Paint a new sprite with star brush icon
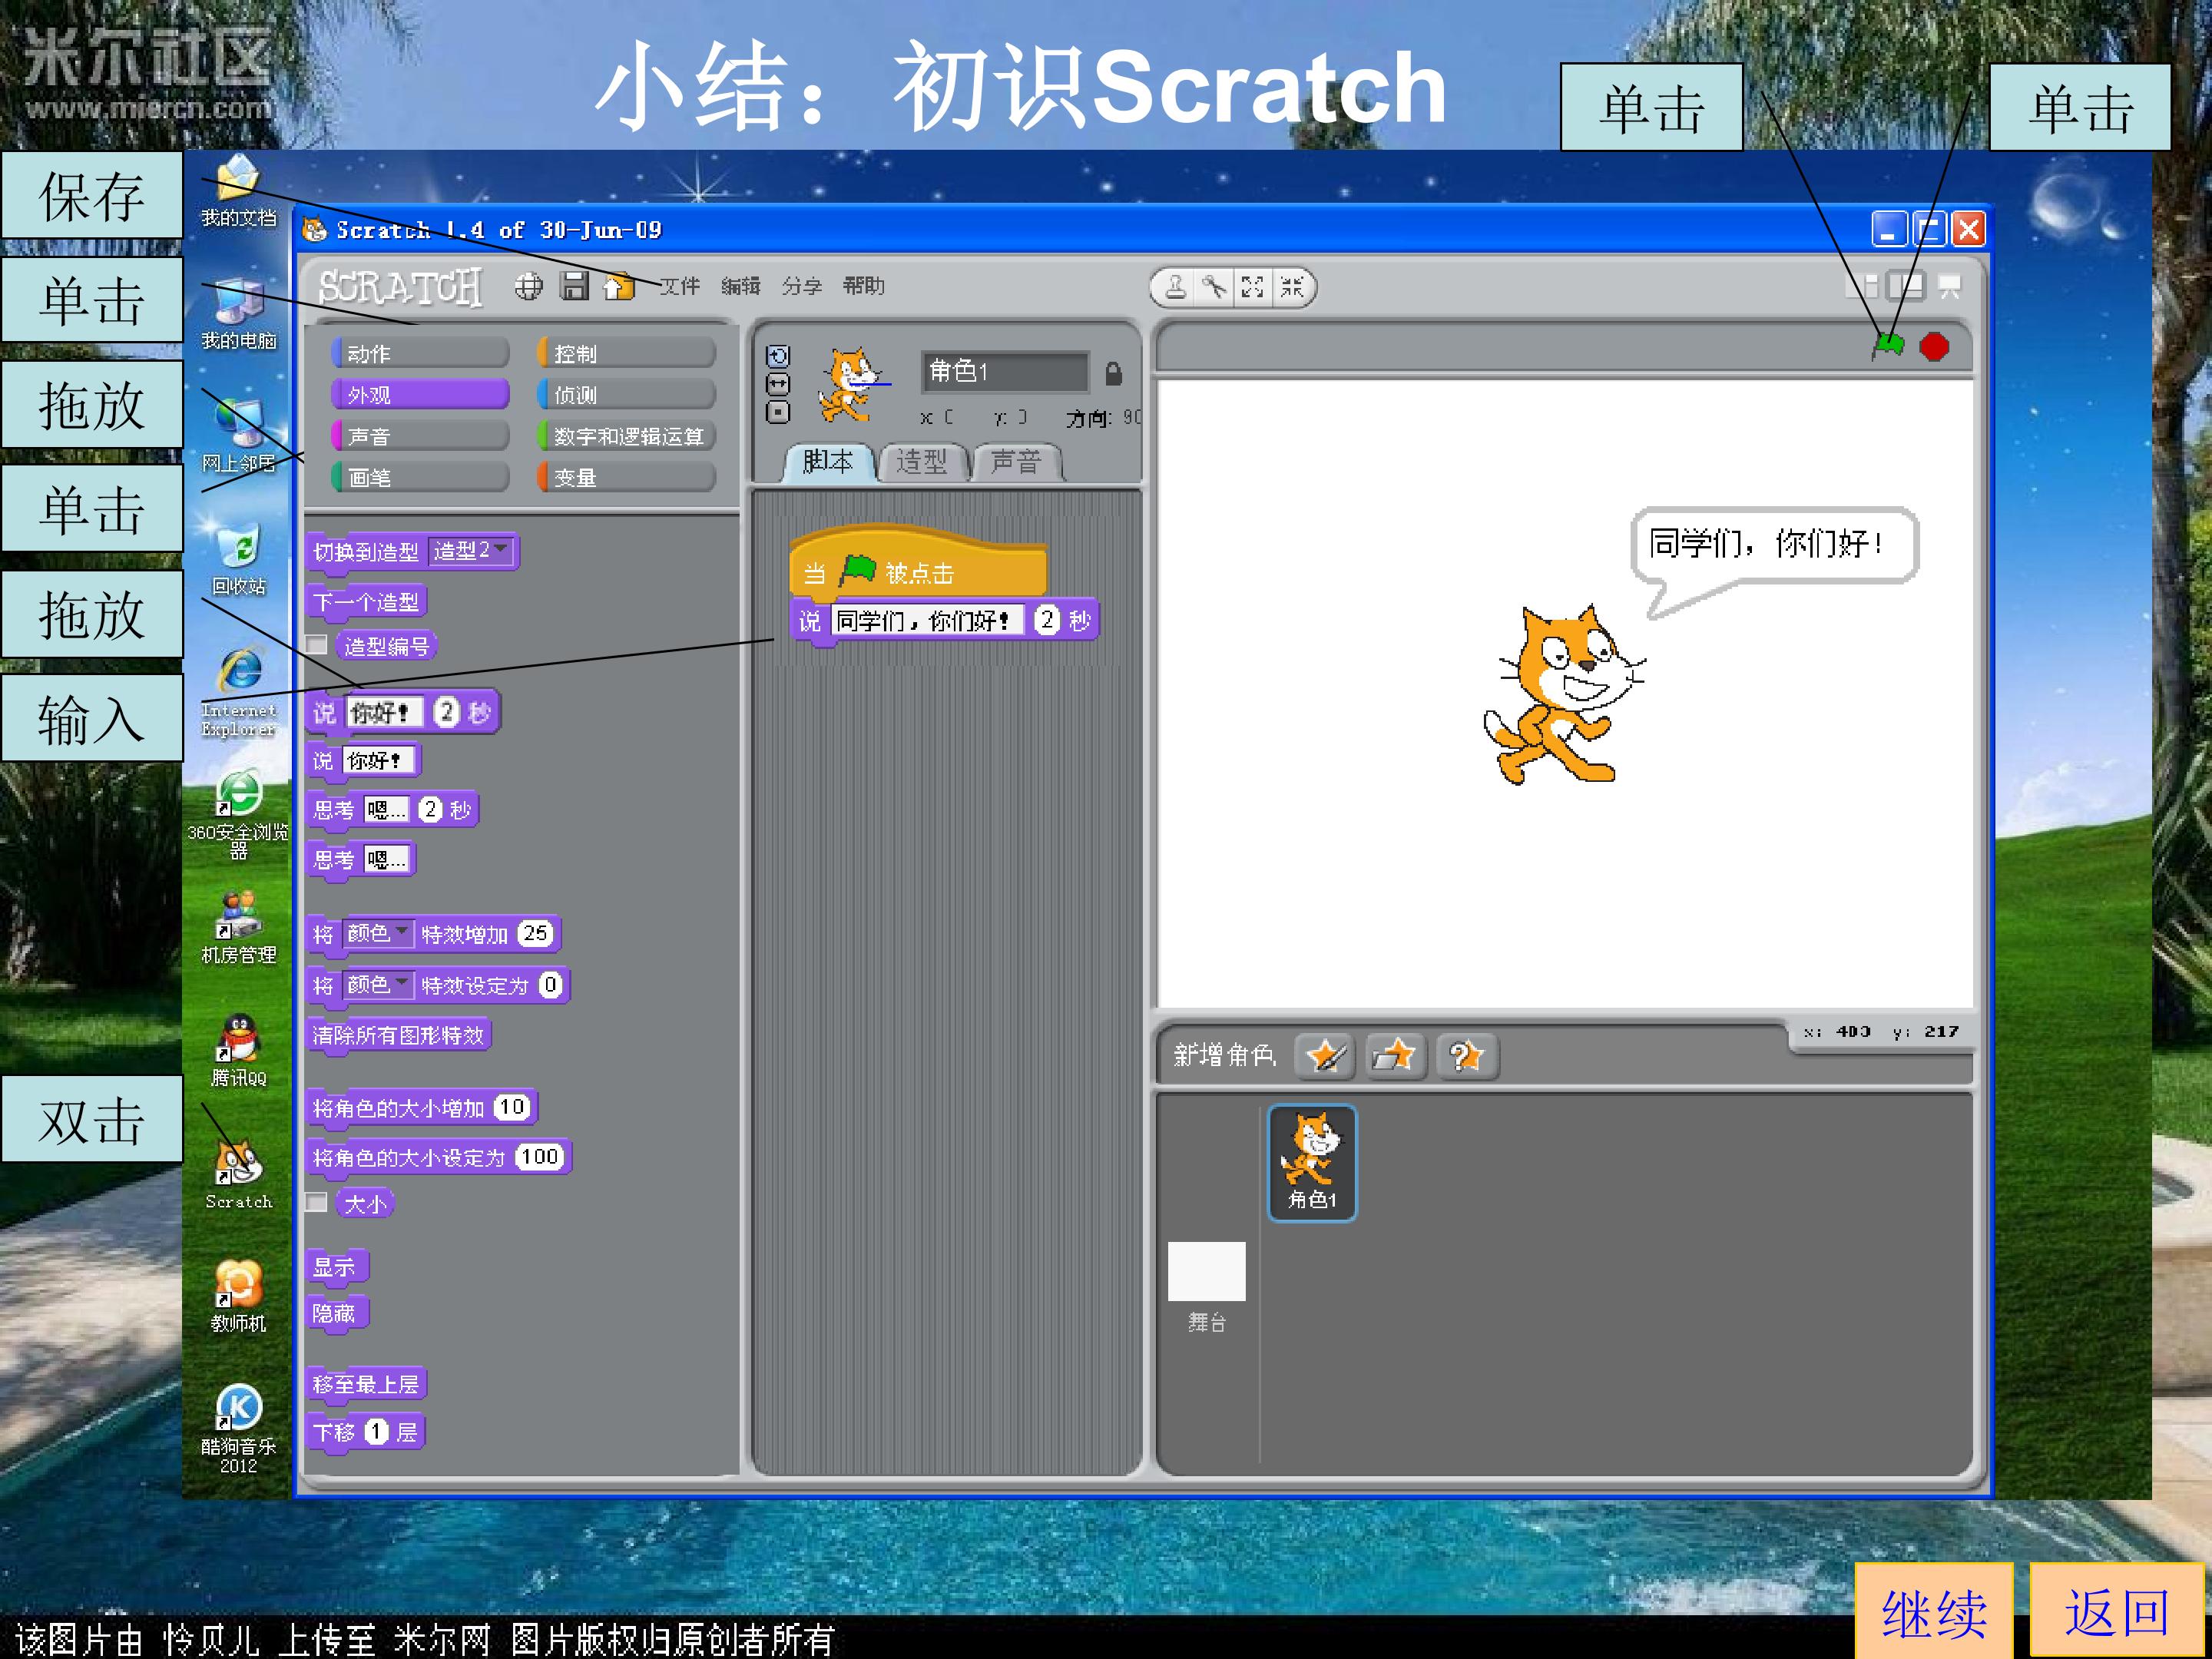The width and height of the screenshot is (2212, 1659). pyautogui.click(x=1324, y=1055)
